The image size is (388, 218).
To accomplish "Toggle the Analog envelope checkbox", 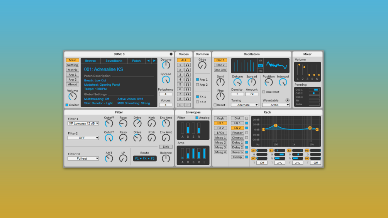I will [197, 118].
